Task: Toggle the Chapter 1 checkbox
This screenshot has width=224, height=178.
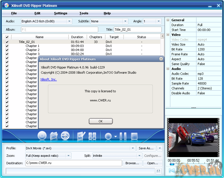Action: [x=7, y=46]
